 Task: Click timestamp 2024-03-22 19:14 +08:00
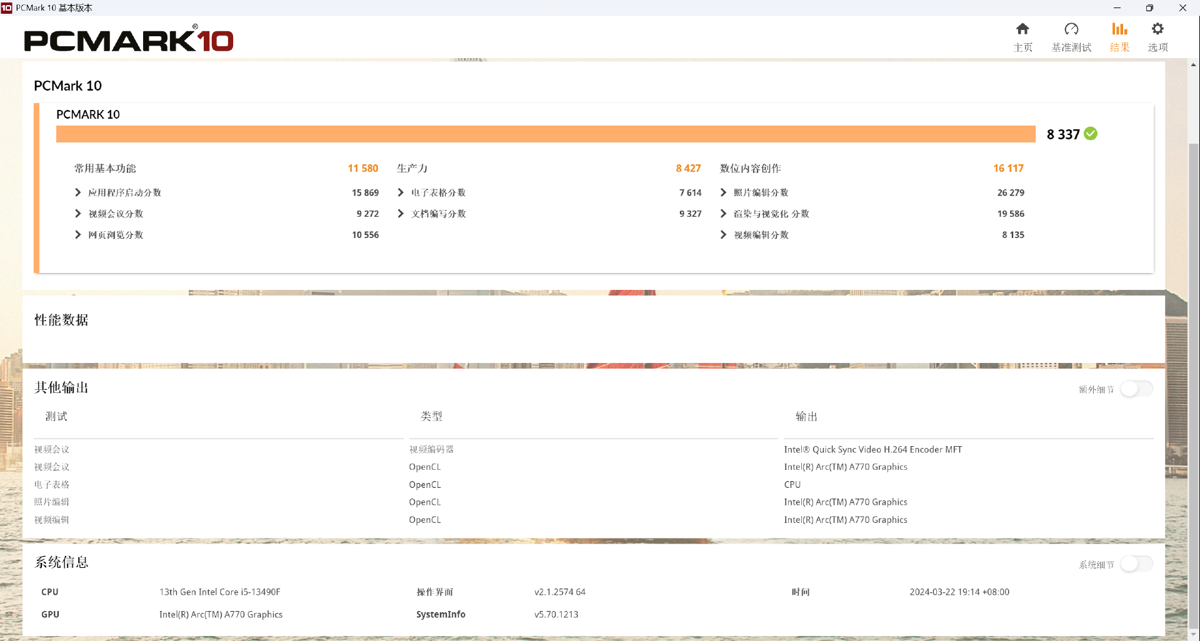click(959, 592)
